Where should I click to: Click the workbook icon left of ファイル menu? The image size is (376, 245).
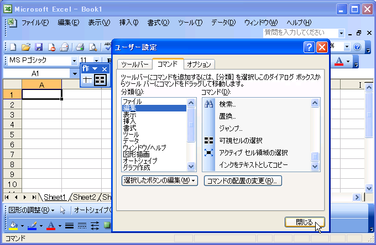pos(12,23)
